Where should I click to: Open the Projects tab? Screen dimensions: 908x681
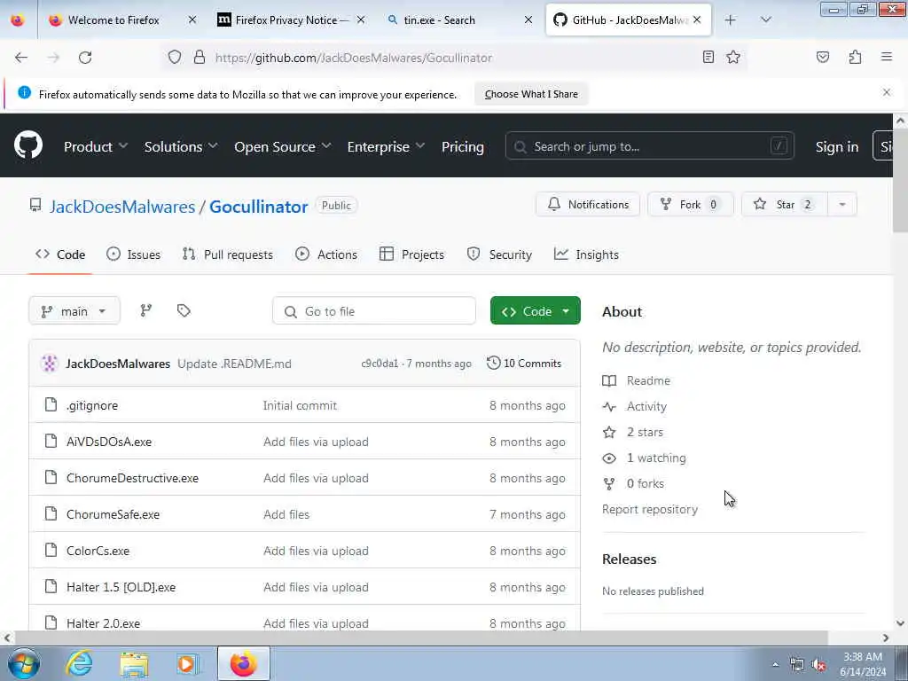tap(411, 254)
